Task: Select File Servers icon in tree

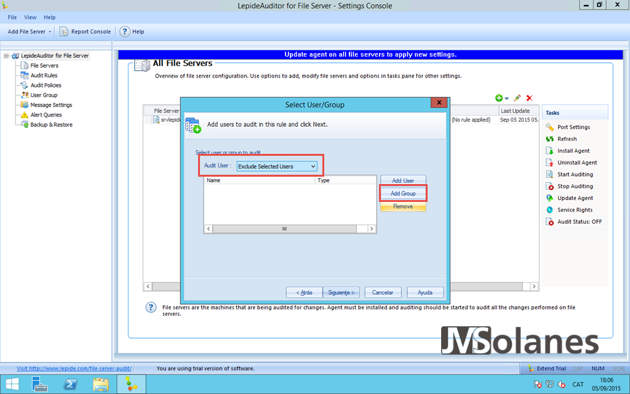Action: tap(25, 65)
